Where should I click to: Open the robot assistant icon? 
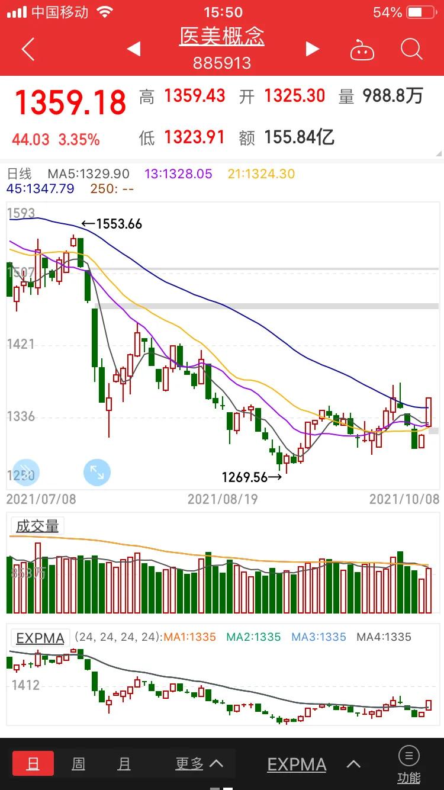pos(362,50)
